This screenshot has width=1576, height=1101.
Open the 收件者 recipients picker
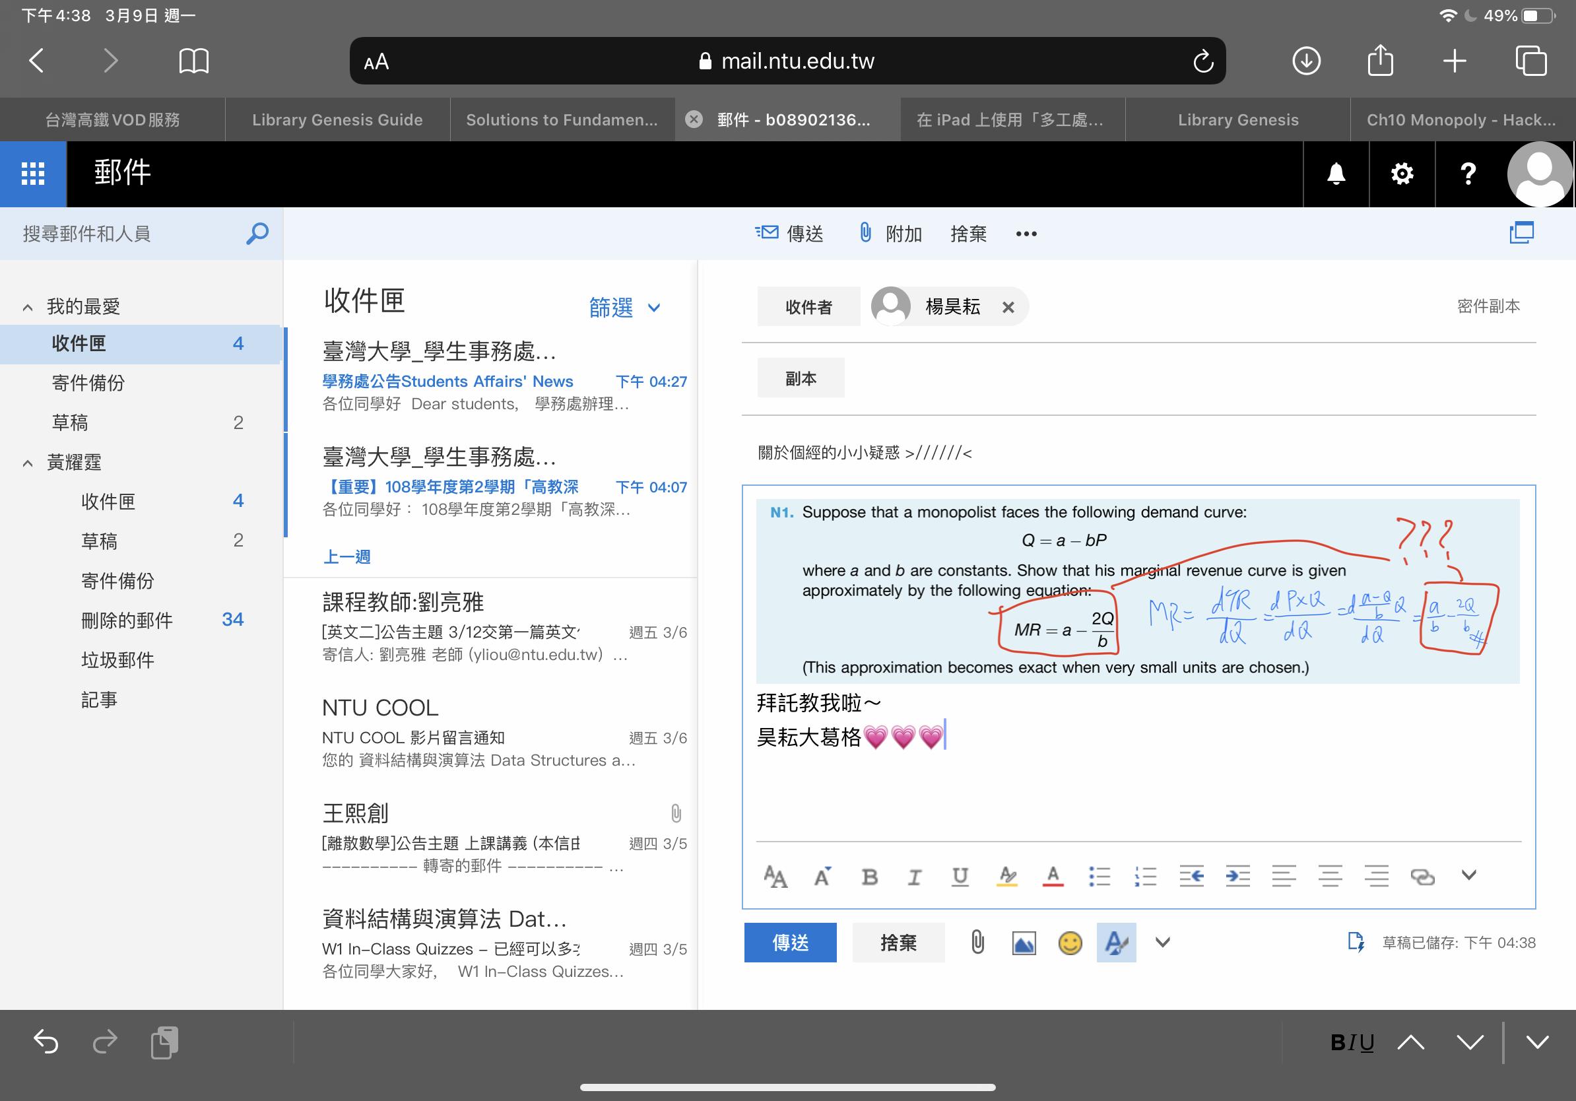pyautogui.click(x=808, y=306)
